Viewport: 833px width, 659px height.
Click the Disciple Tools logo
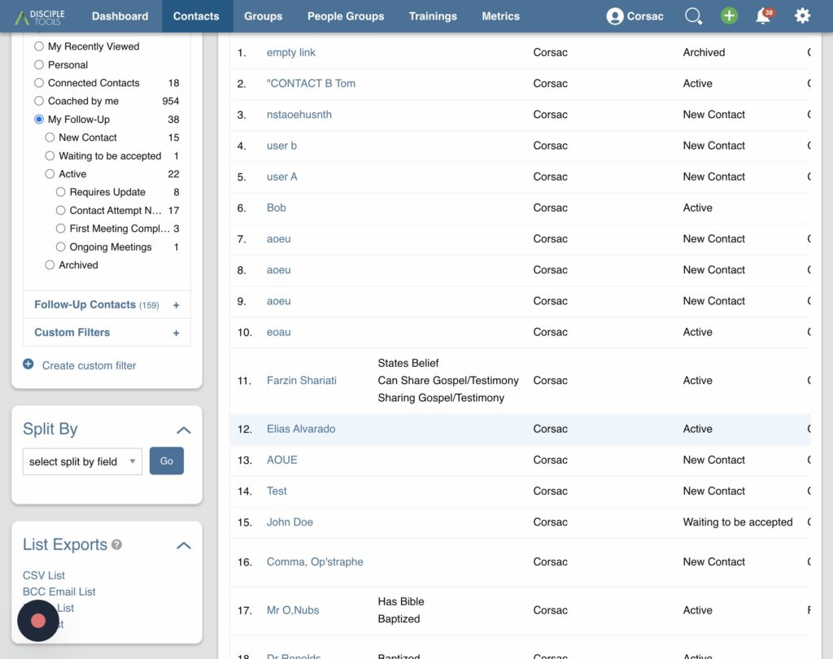click(x=39, y=16)
